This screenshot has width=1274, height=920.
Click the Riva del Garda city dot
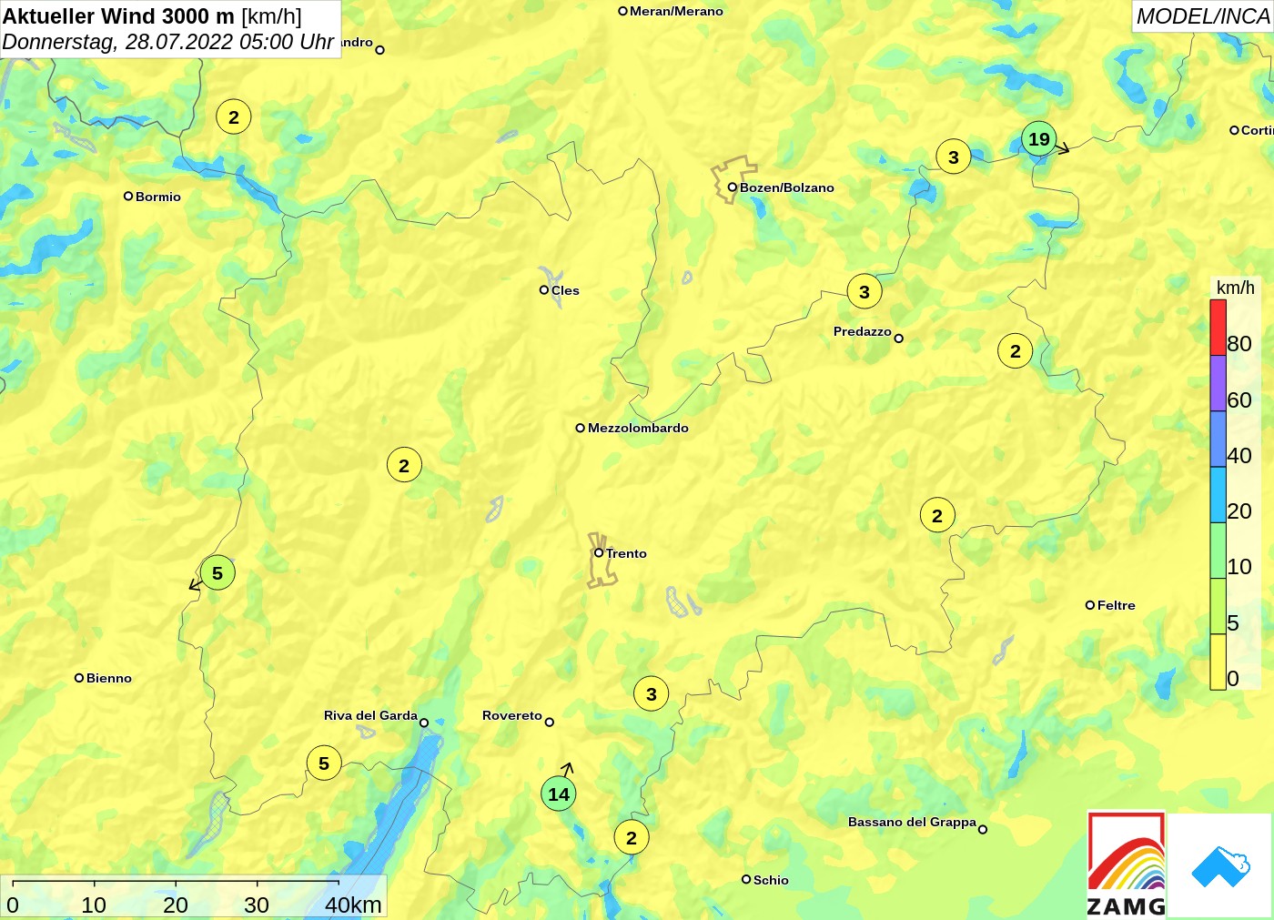[x=424, y=723]
